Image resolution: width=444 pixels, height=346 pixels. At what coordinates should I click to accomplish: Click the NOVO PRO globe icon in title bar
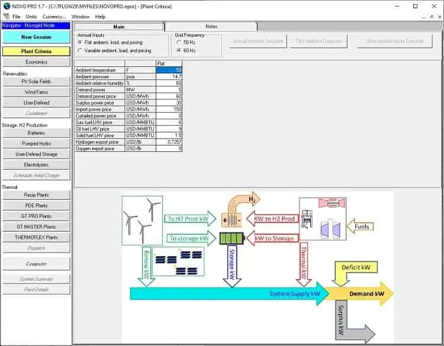7,6
